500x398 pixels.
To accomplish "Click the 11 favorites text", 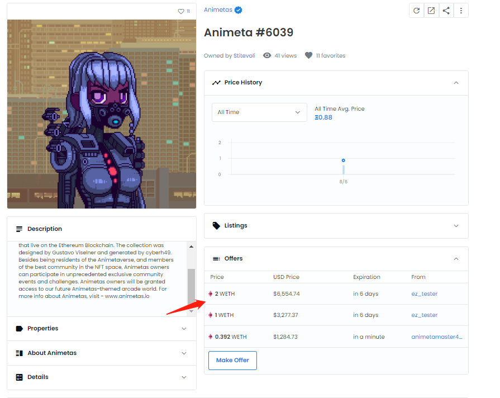I will coord(331,55).
